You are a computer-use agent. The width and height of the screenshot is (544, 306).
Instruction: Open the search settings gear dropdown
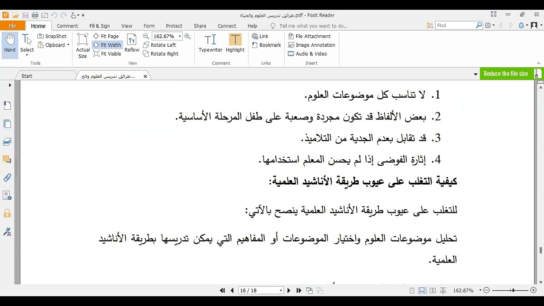490,25
